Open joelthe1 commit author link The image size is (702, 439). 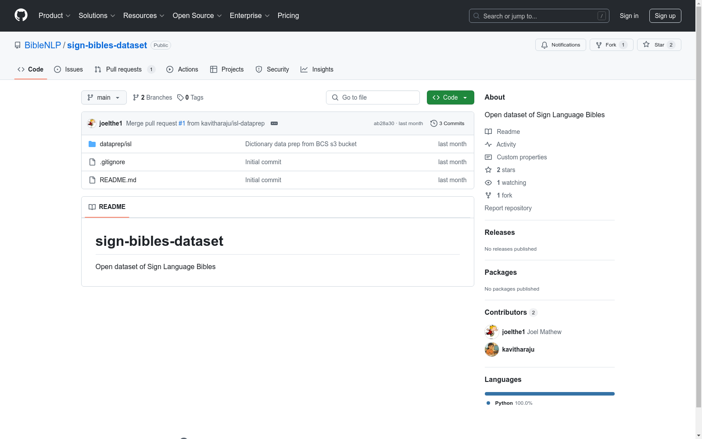click(111, 123)
